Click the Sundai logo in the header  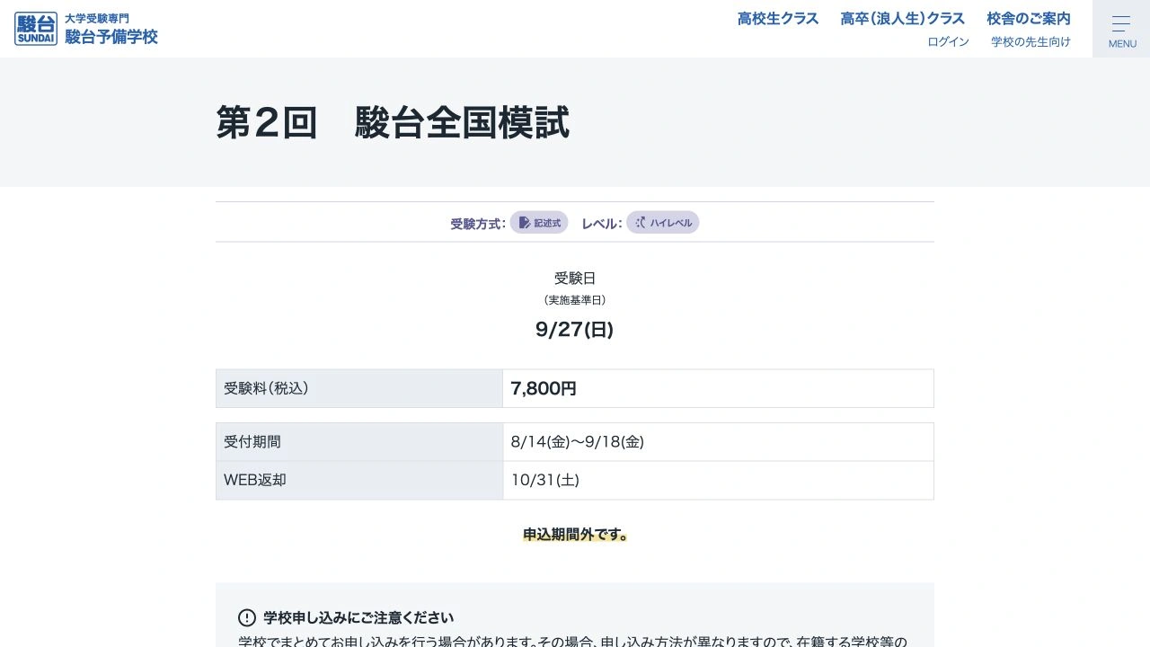coord(36,29)
